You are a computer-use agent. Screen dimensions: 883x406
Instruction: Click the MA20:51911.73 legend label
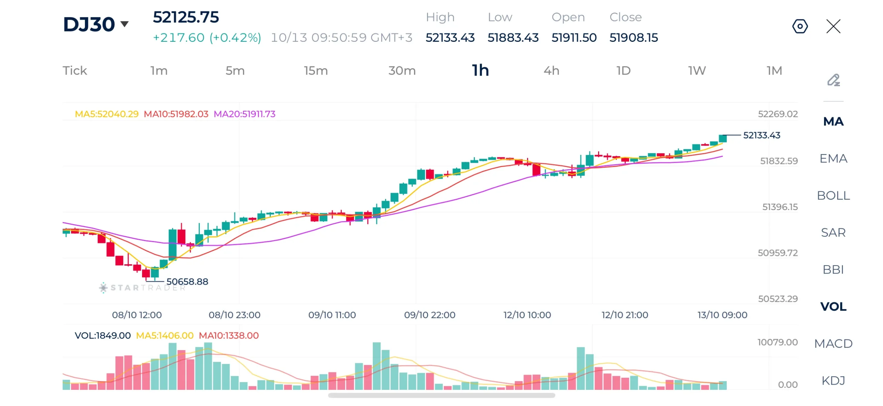tap(244, 114)
